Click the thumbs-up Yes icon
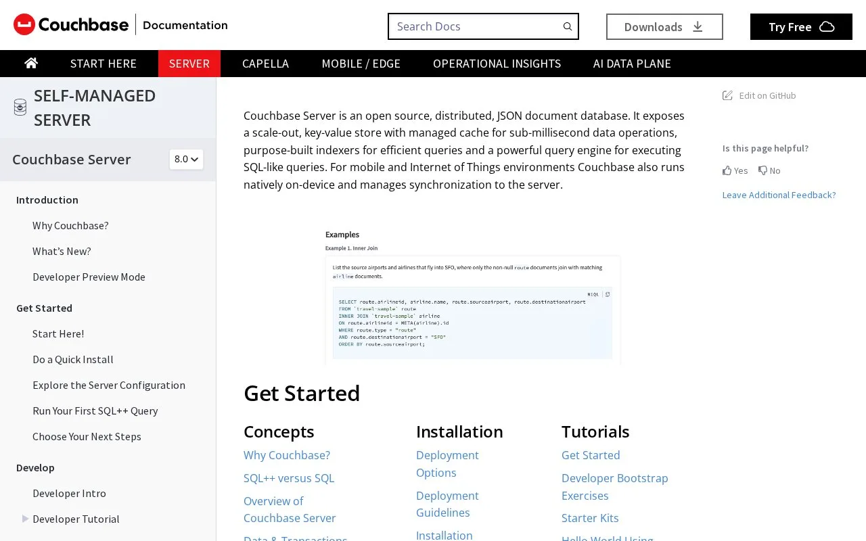The width and height of the screenshot is (866, 541). click(727, 170)
